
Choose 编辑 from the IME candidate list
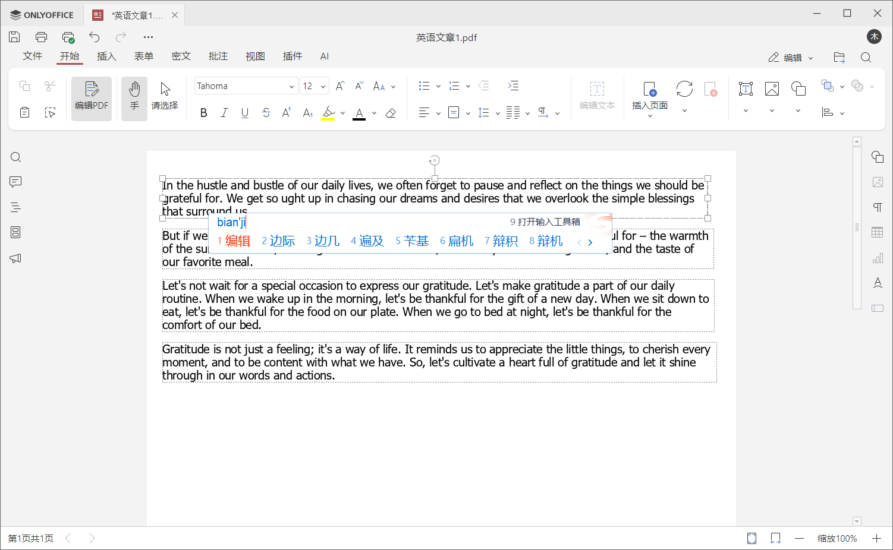(237, 241)
